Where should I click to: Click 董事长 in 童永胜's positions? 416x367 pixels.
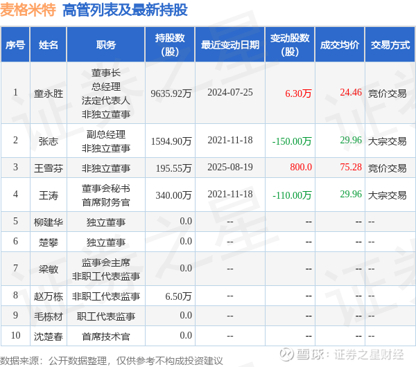106,73
